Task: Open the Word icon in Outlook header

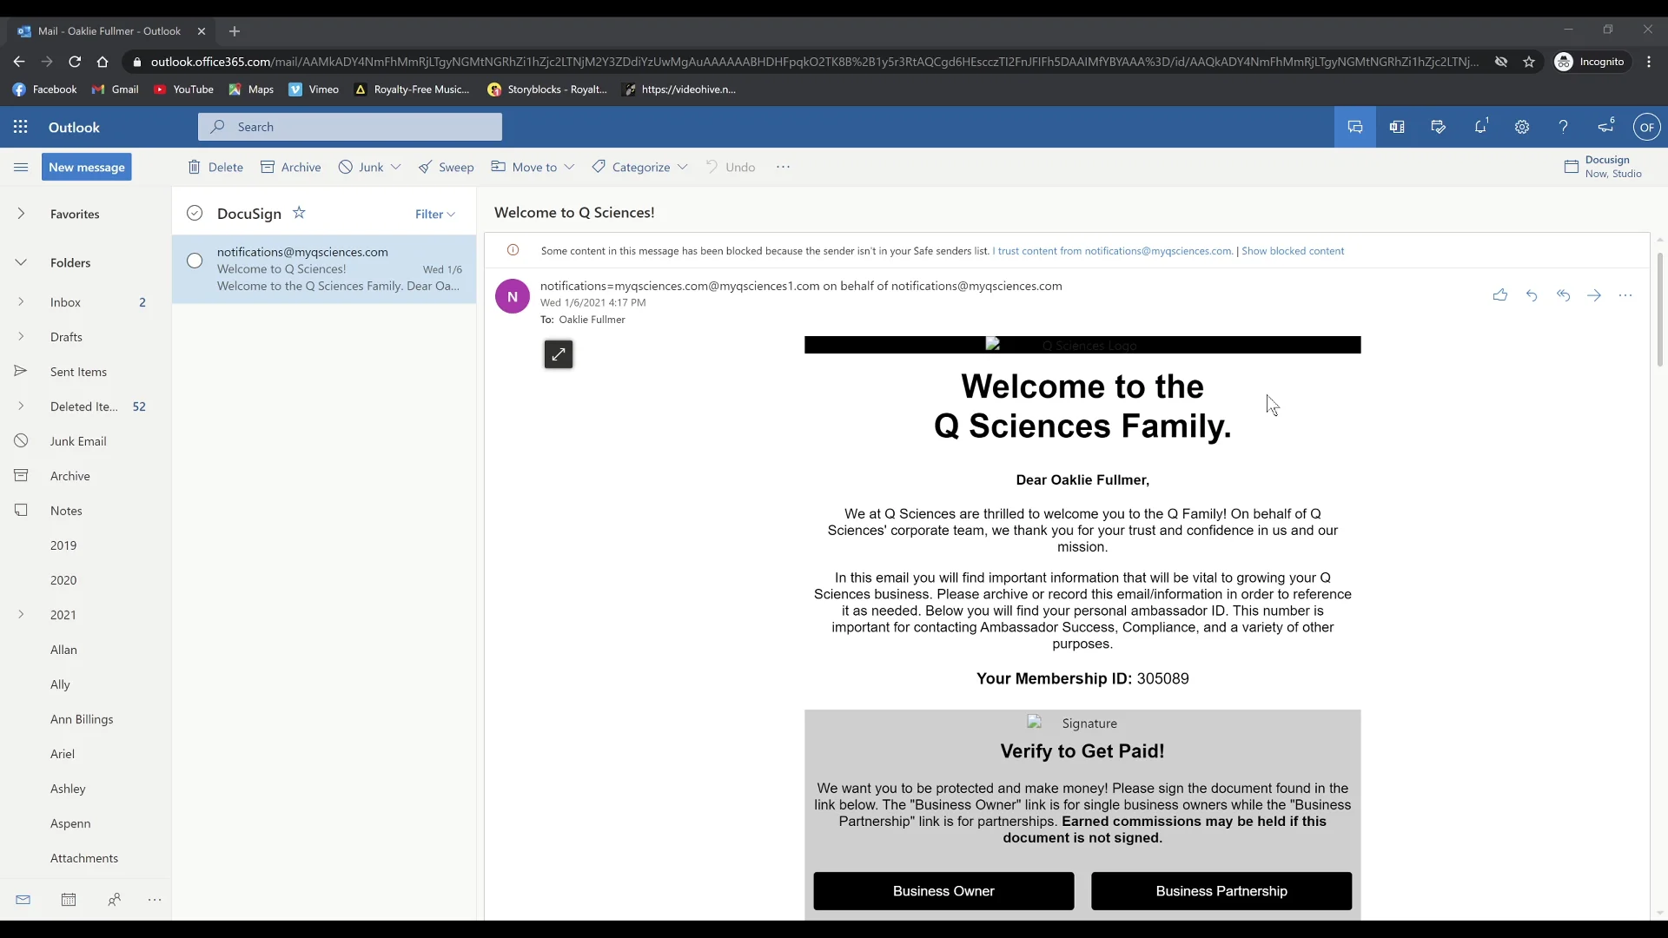Action: click(x=1397, y=127)
